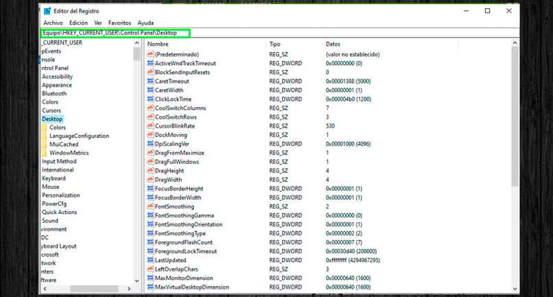Click the BlockSendInputResets string icon
Screen dimensions: 553x297
[x=150, y=72]
